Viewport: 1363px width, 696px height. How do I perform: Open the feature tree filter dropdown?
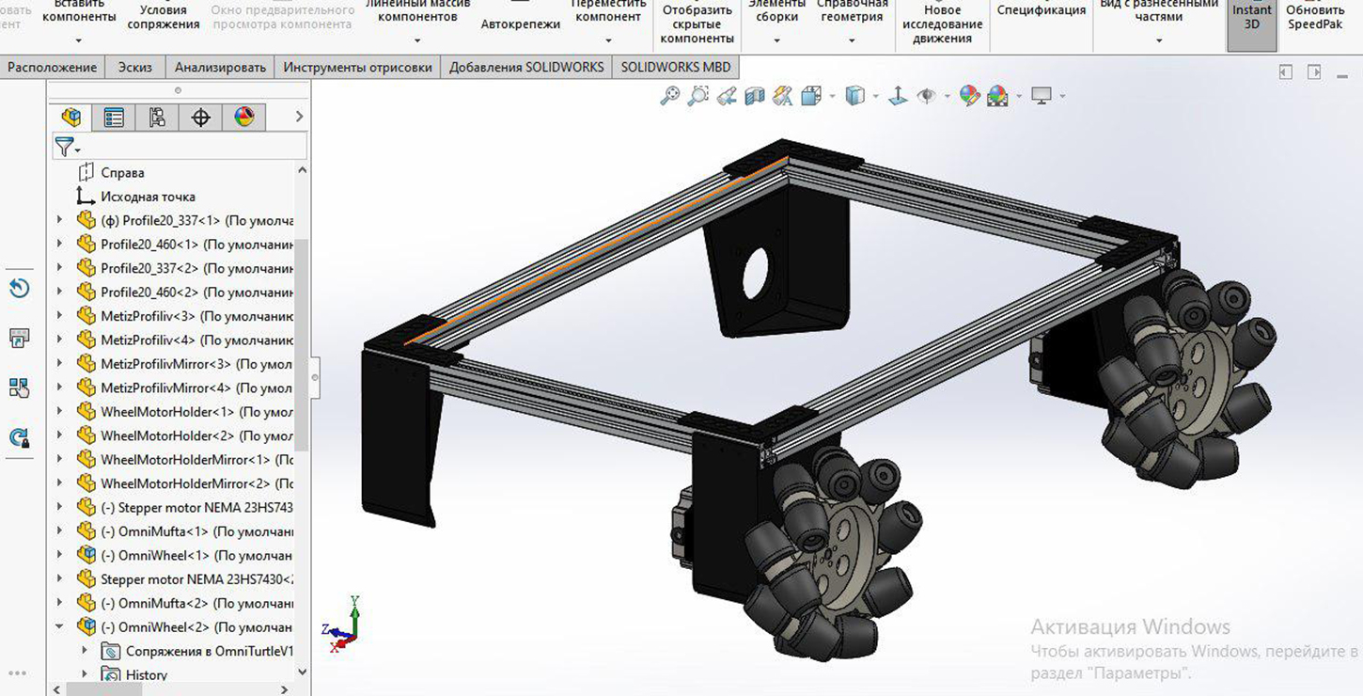[68, 148]
